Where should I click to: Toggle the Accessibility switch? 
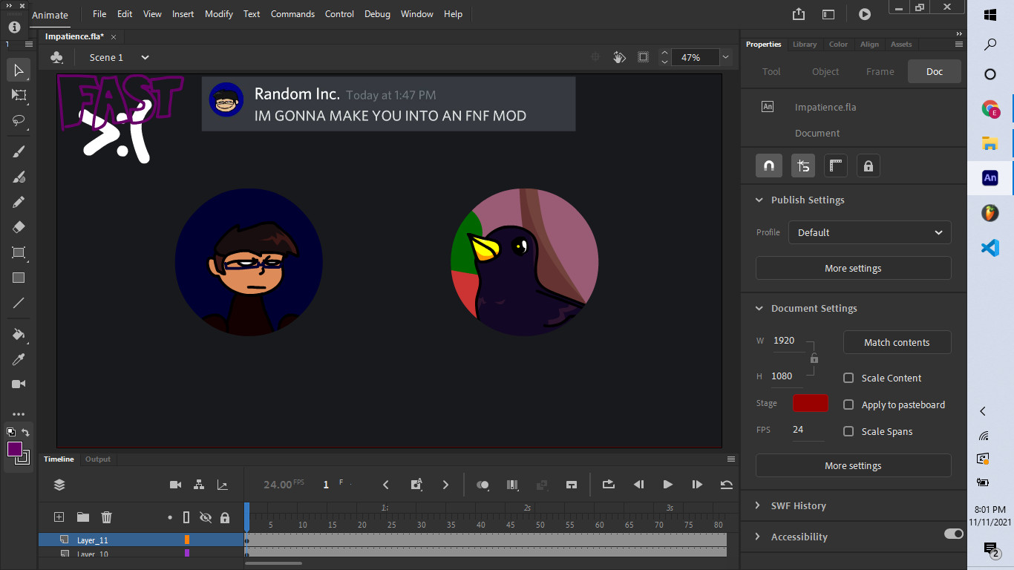click(953, 534)
